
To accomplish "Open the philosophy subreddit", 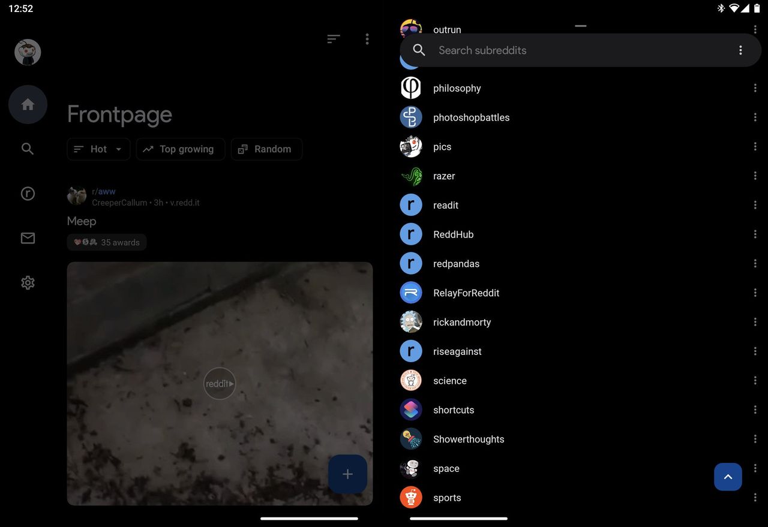I will pos(457,88).
